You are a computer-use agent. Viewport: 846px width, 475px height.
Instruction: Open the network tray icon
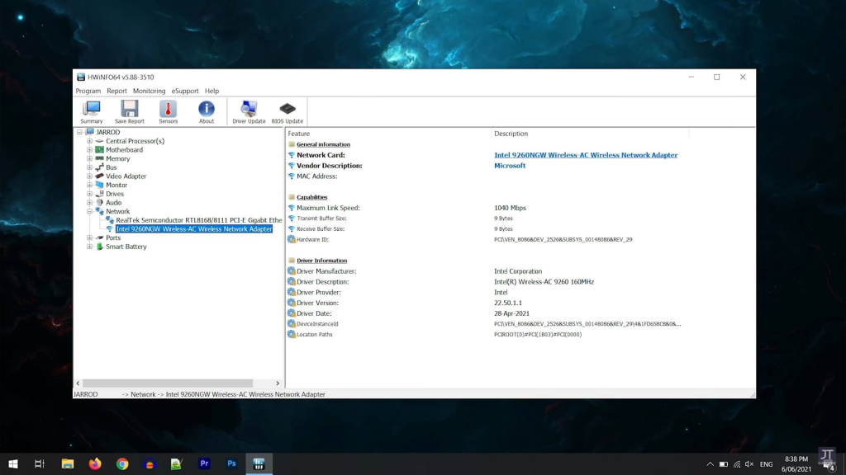click(x=736, y=464)
